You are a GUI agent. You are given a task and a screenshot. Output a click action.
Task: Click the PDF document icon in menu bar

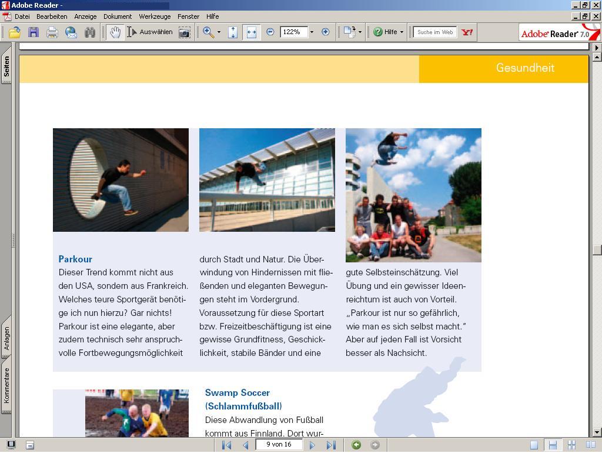(x=6, y=16)
